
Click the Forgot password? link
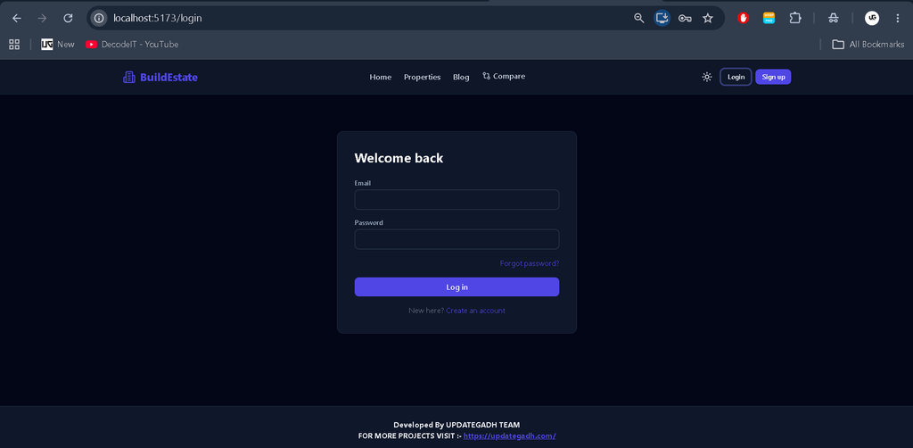pos(530,263)
